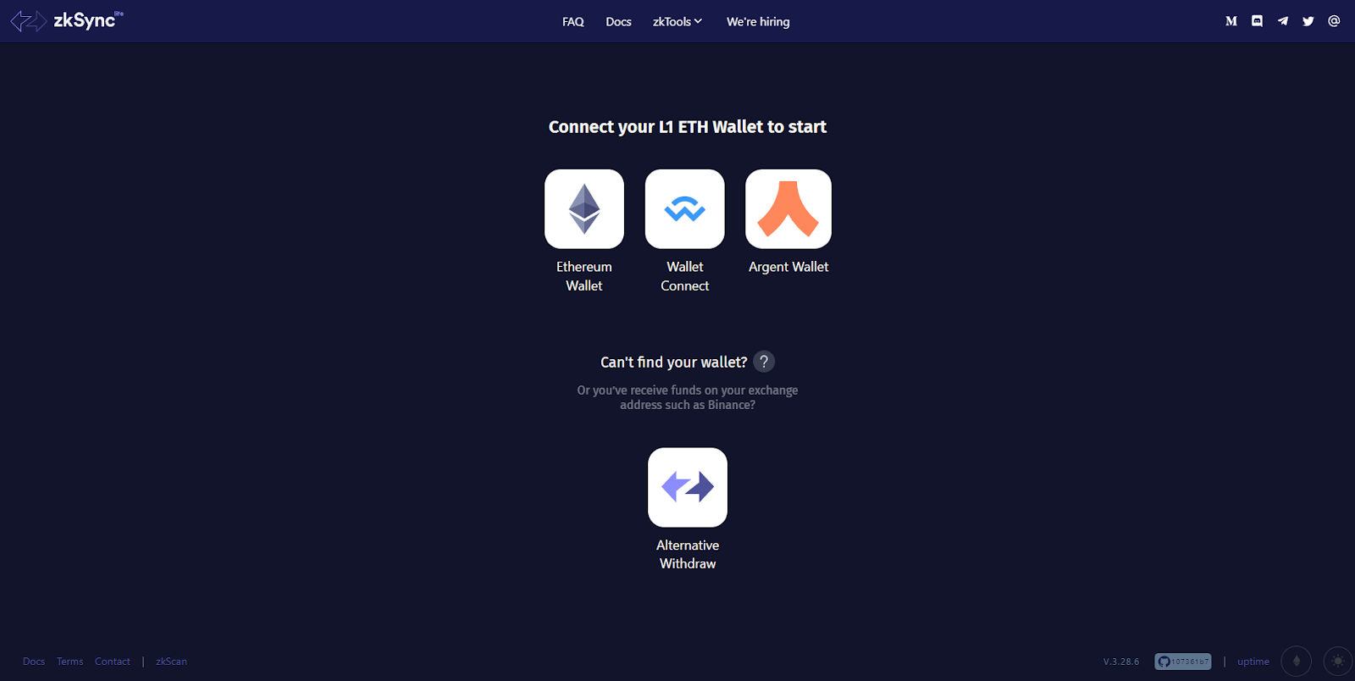Toggle the Ethereum network round button

click(x=1296, y=662)
